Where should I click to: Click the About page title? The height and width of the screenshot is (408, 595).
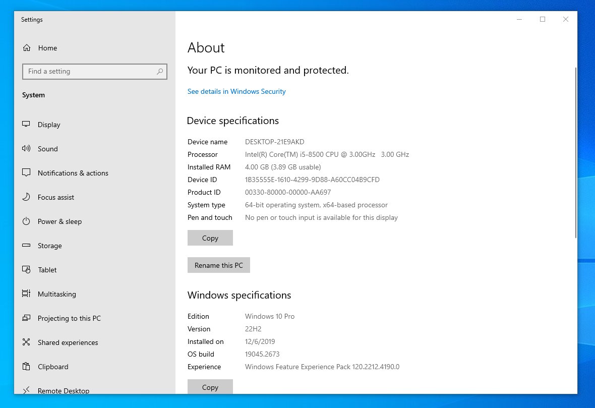[x=206, y=48]
